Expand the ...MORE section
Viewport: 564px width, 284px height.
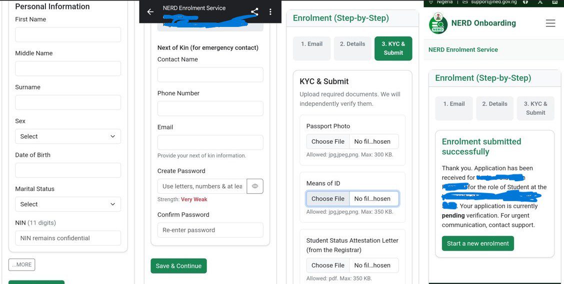(21, 265)
